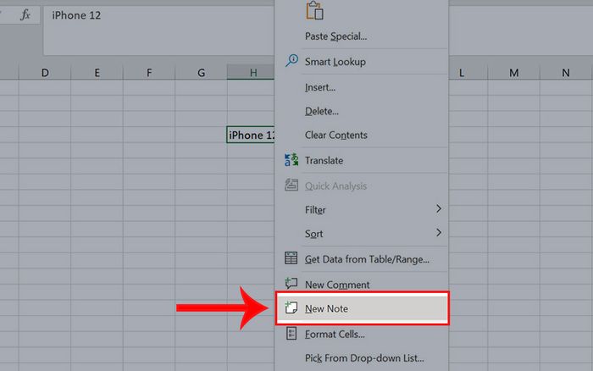Click the New Note sticky icon

tap(291, 307)
